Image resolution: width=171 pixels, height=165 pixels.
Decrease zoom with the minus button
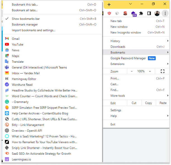(x=132, y=71)
